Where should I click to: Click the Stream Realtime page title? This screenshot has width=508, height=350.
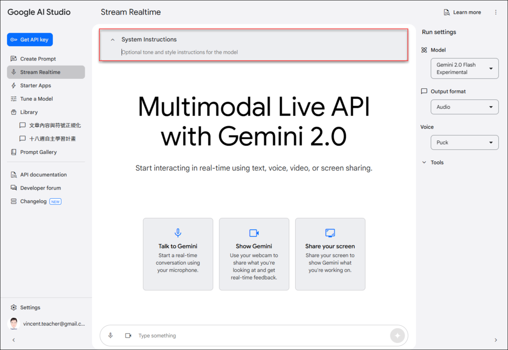point(130,12)
